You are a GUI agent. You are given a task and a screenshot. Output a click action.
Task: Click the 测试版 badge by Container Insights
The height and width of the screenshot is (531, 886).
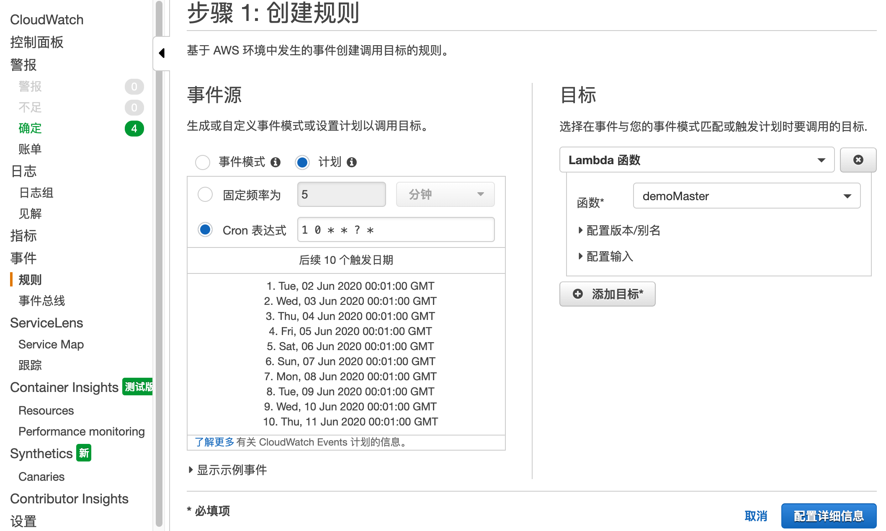[x=138, y=387]
